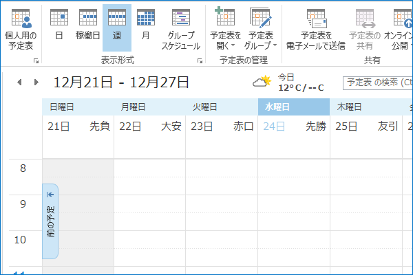Click the 先勝 rokuyo label

(x=316, y=126)
